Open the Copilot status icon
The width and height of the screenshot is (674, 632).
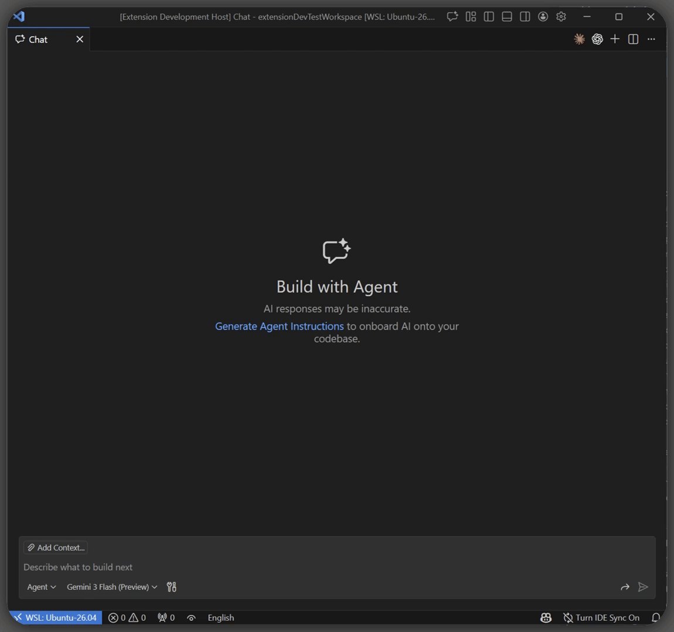pos(546,617)
